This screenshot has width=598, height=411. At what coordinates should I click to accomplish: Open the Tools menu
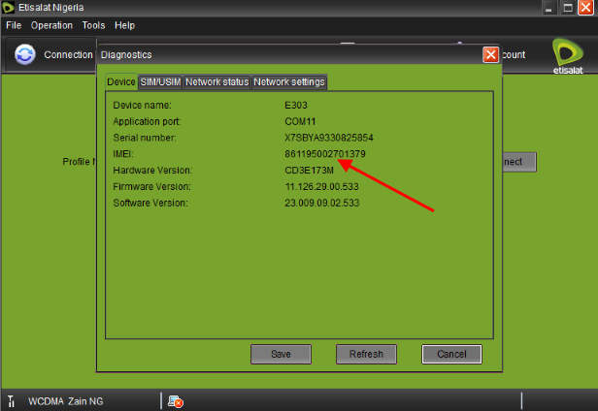[x=93, y=25]
